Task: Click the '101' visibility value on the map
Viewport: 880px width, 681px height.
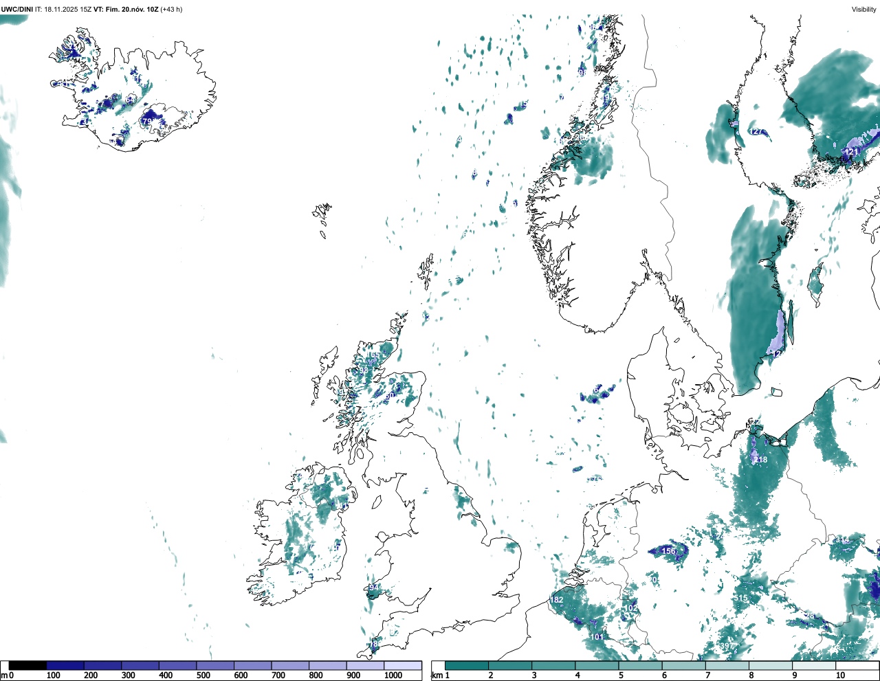Action: [x=597, y=637]
